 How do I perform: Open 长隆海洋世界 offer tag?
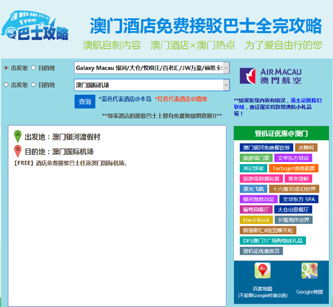click(294, 220)
